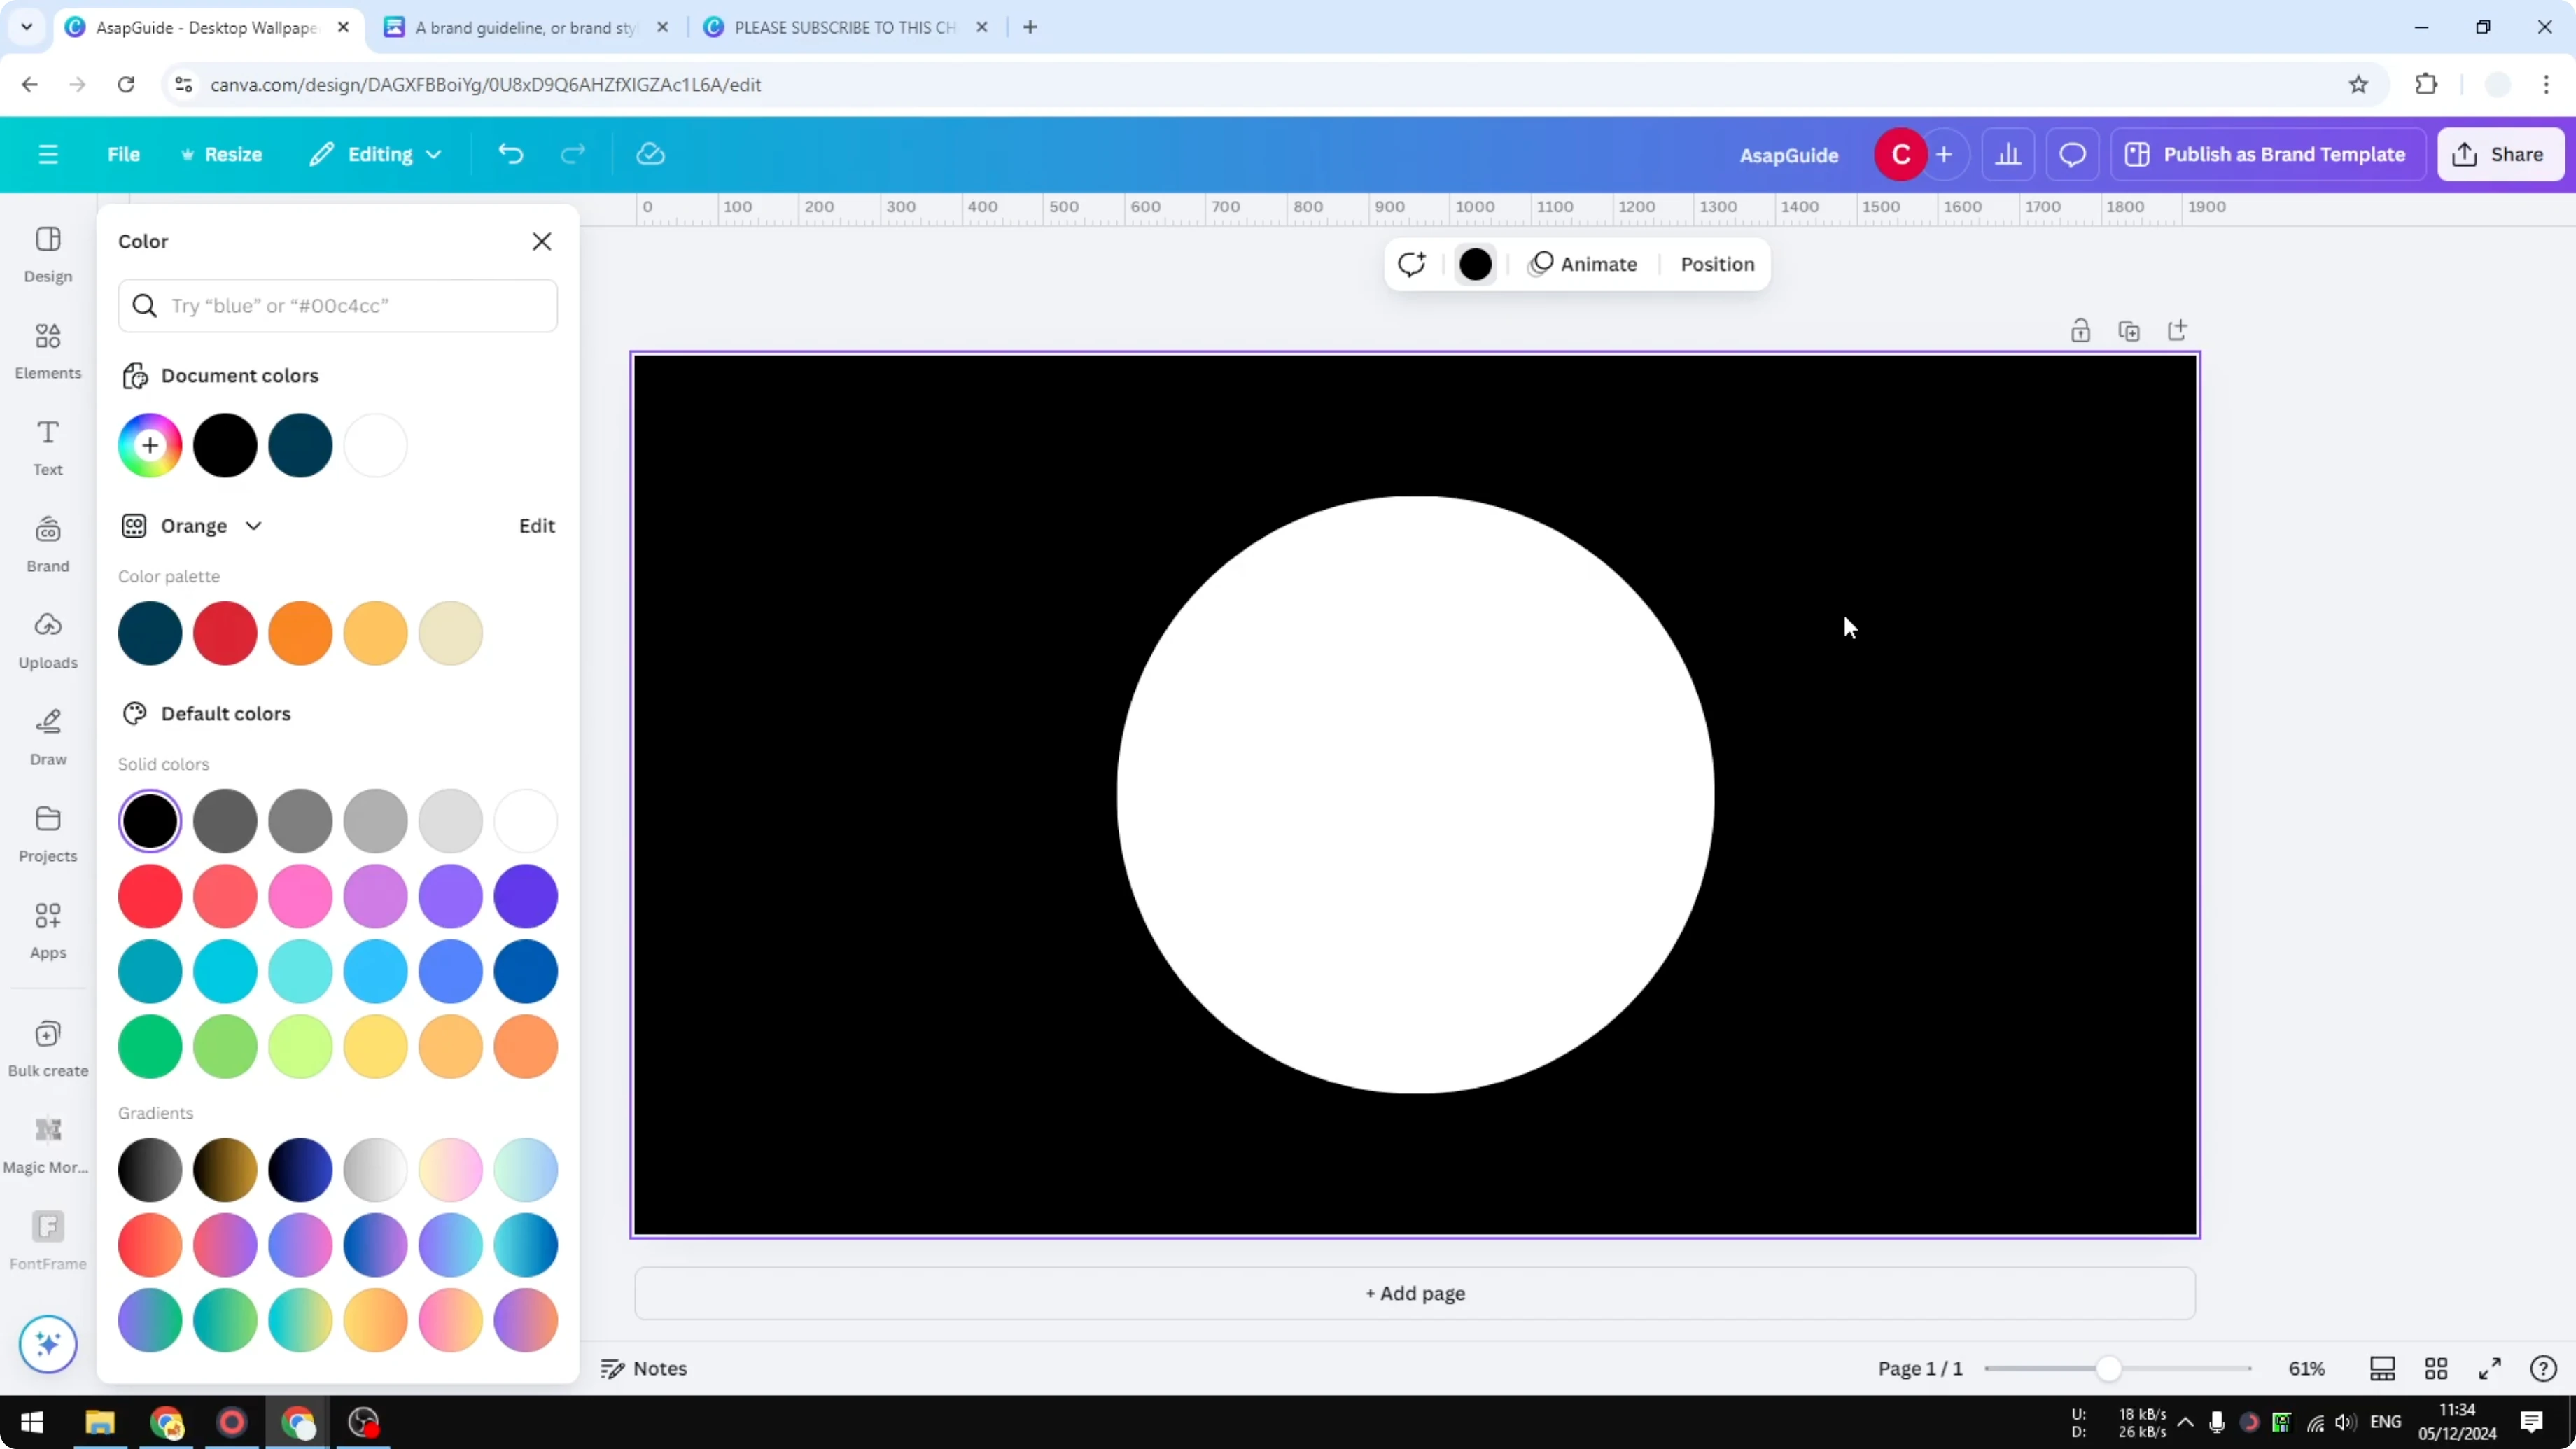The image size is (2576, 1449).
Task: Open comments via the speech bubble icon
Action: click(2071, 154)
